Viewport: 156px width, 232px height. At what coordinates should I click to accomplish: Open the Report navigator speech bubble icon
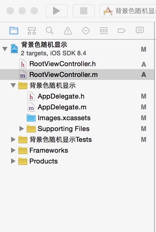[140, 30]
